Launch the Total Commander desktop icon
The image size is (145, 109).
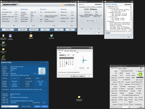coord(10,36)
